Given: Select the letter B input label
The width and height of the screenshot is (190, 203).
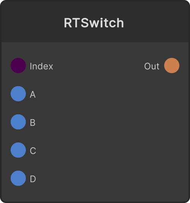Looking at the screenshot, I should (33, 123).
